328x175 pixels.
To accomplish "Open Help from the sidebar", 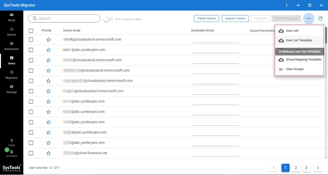I will [11, 143].
